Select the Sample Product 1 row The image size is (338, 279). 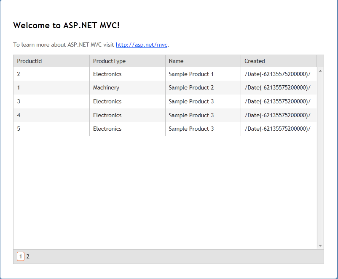[191, 74]
